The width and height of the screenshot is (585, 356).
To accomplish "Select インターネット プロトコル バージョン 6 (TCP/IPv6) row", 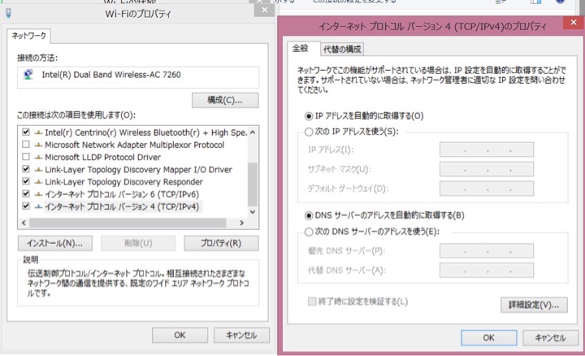I will 122,194.
